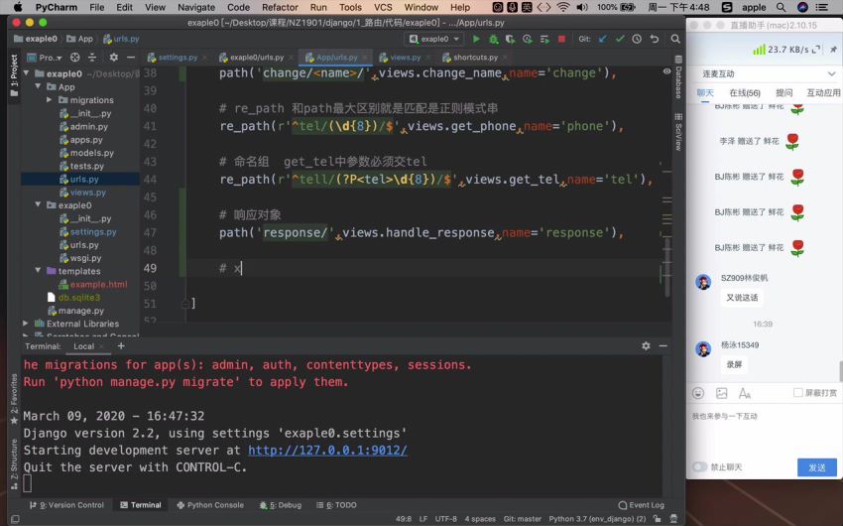Add a new terminal tab with plus

122,346
